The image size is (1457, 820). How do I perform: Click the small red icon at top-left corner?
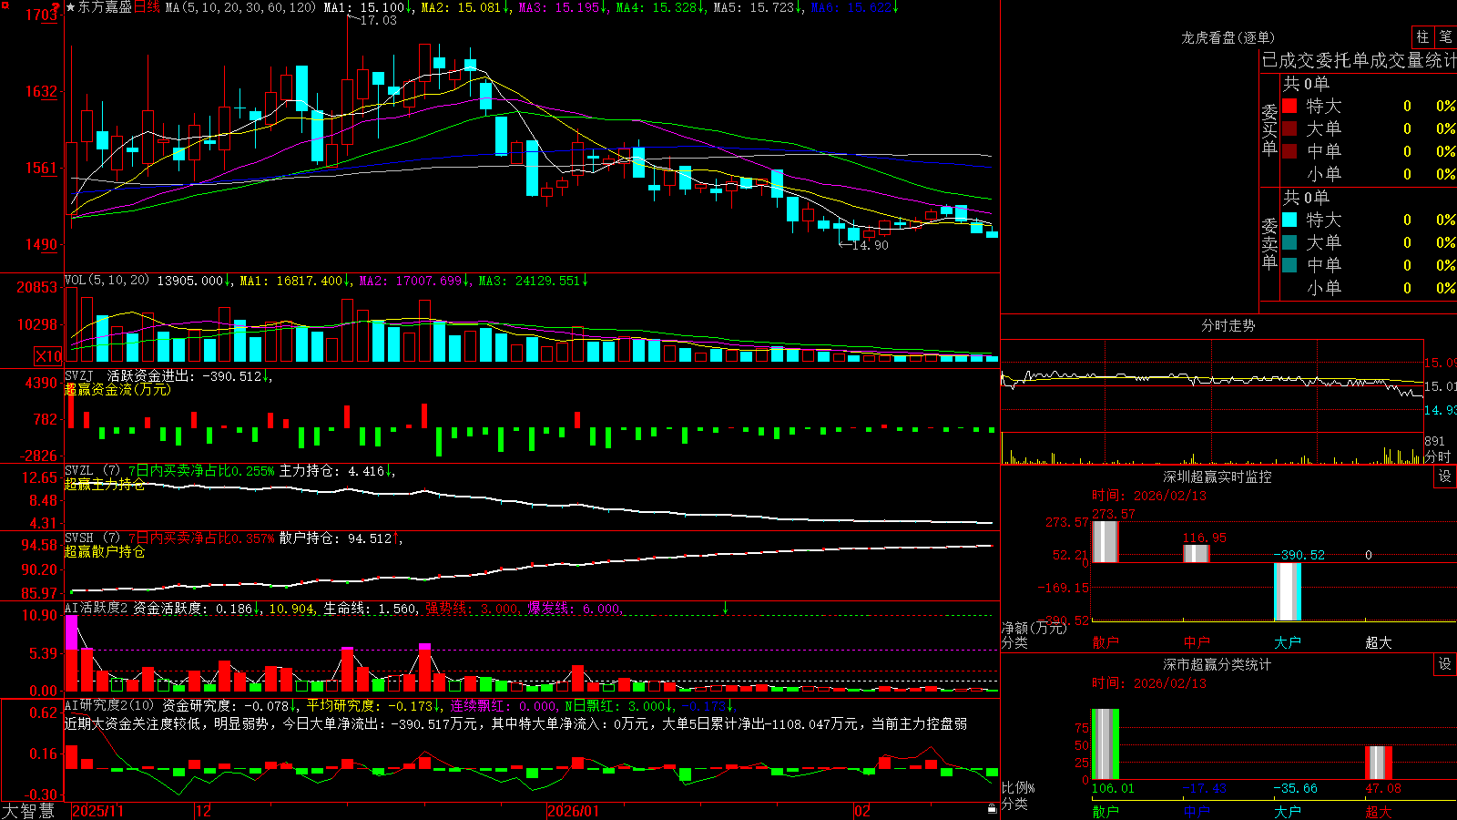pyautogui.click(x=6, y=4)
